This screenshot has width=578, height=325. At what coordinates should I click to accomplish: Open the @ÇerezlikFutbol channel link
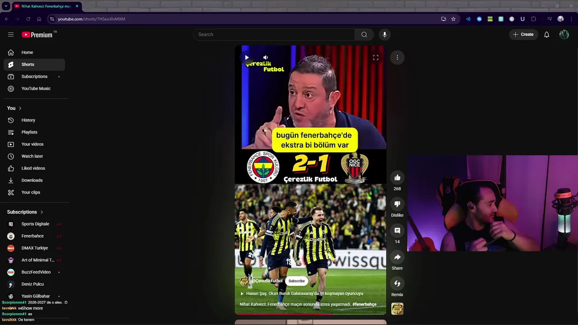tap(267, 281)
